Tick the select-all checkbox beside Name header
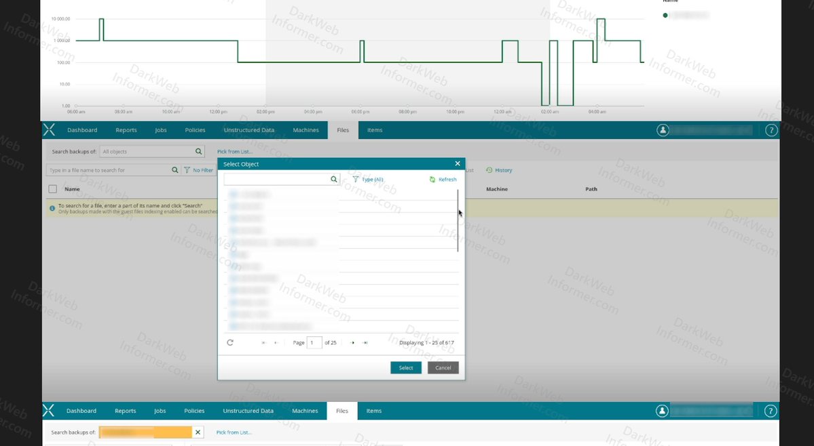This screenshot has width=814, height=446. [52, 189]
